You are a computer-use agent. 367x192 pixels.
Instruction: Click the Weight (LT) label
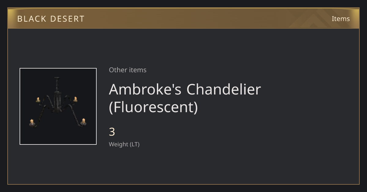pyautogui.click(x=124, y=144)
